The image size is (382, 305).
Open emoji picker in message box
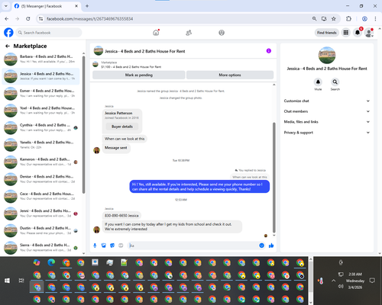tap(261, 246)
